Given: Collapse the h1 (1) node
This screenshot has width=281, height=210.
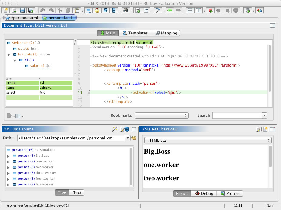Looking at the screenshot, I should coord(15,61).
